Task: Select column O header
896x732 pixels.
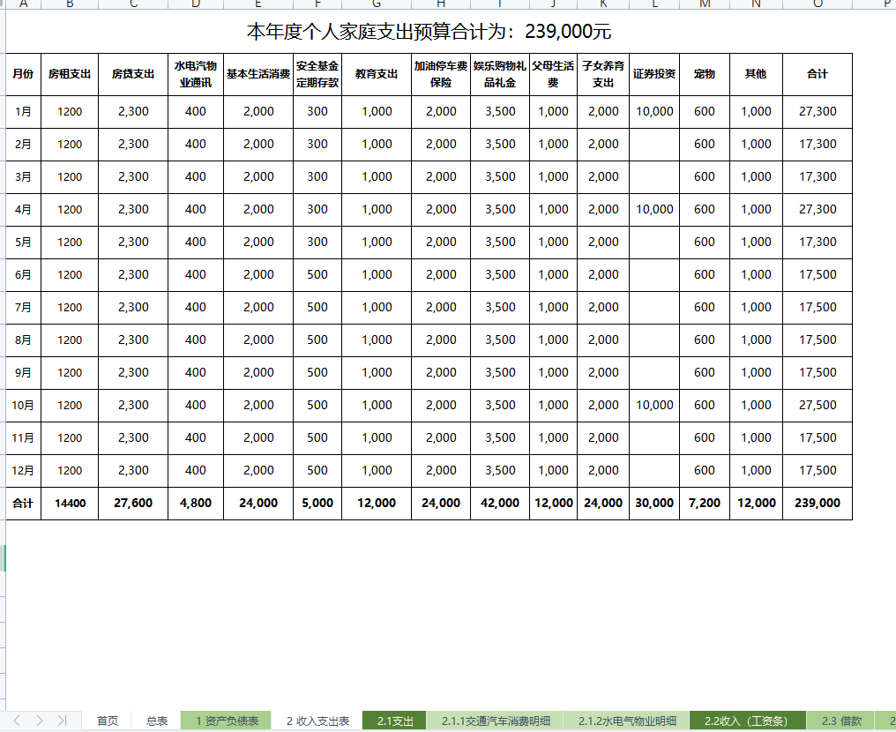Action: tap(817, 4)
